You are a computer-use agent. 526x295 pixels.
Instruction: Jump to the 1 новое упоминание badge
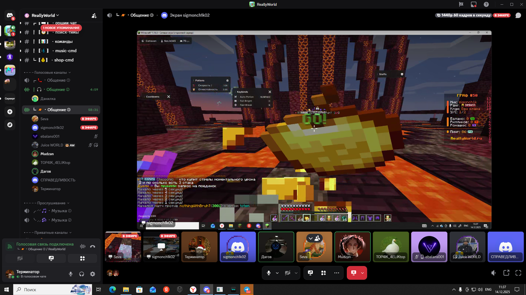(61, 28)
